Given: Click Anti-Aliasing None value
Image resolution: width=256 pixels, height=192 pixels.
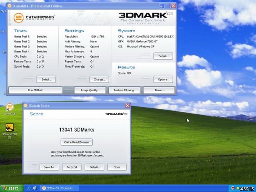Looking at the screenshot, I should (x=93, y=42).
